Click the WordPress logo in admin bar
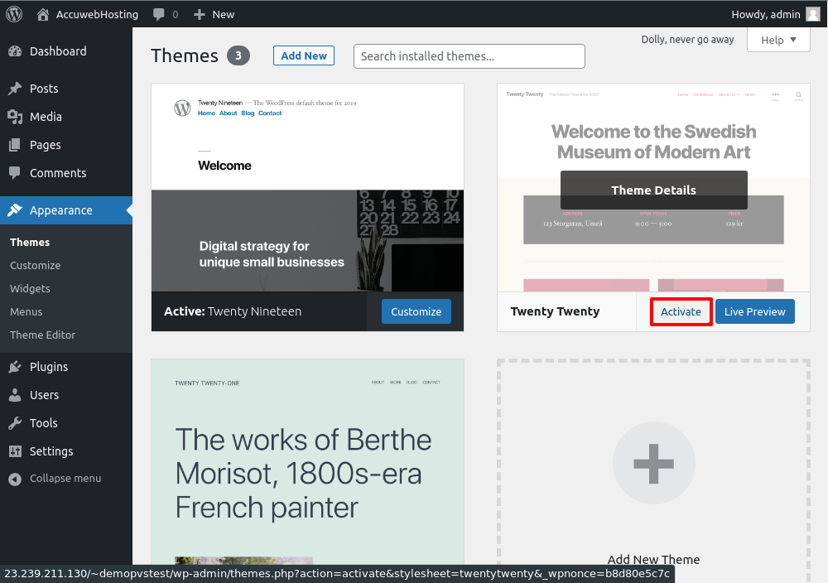This screenshot has width=828, height=583. click(x=14, y=14)
